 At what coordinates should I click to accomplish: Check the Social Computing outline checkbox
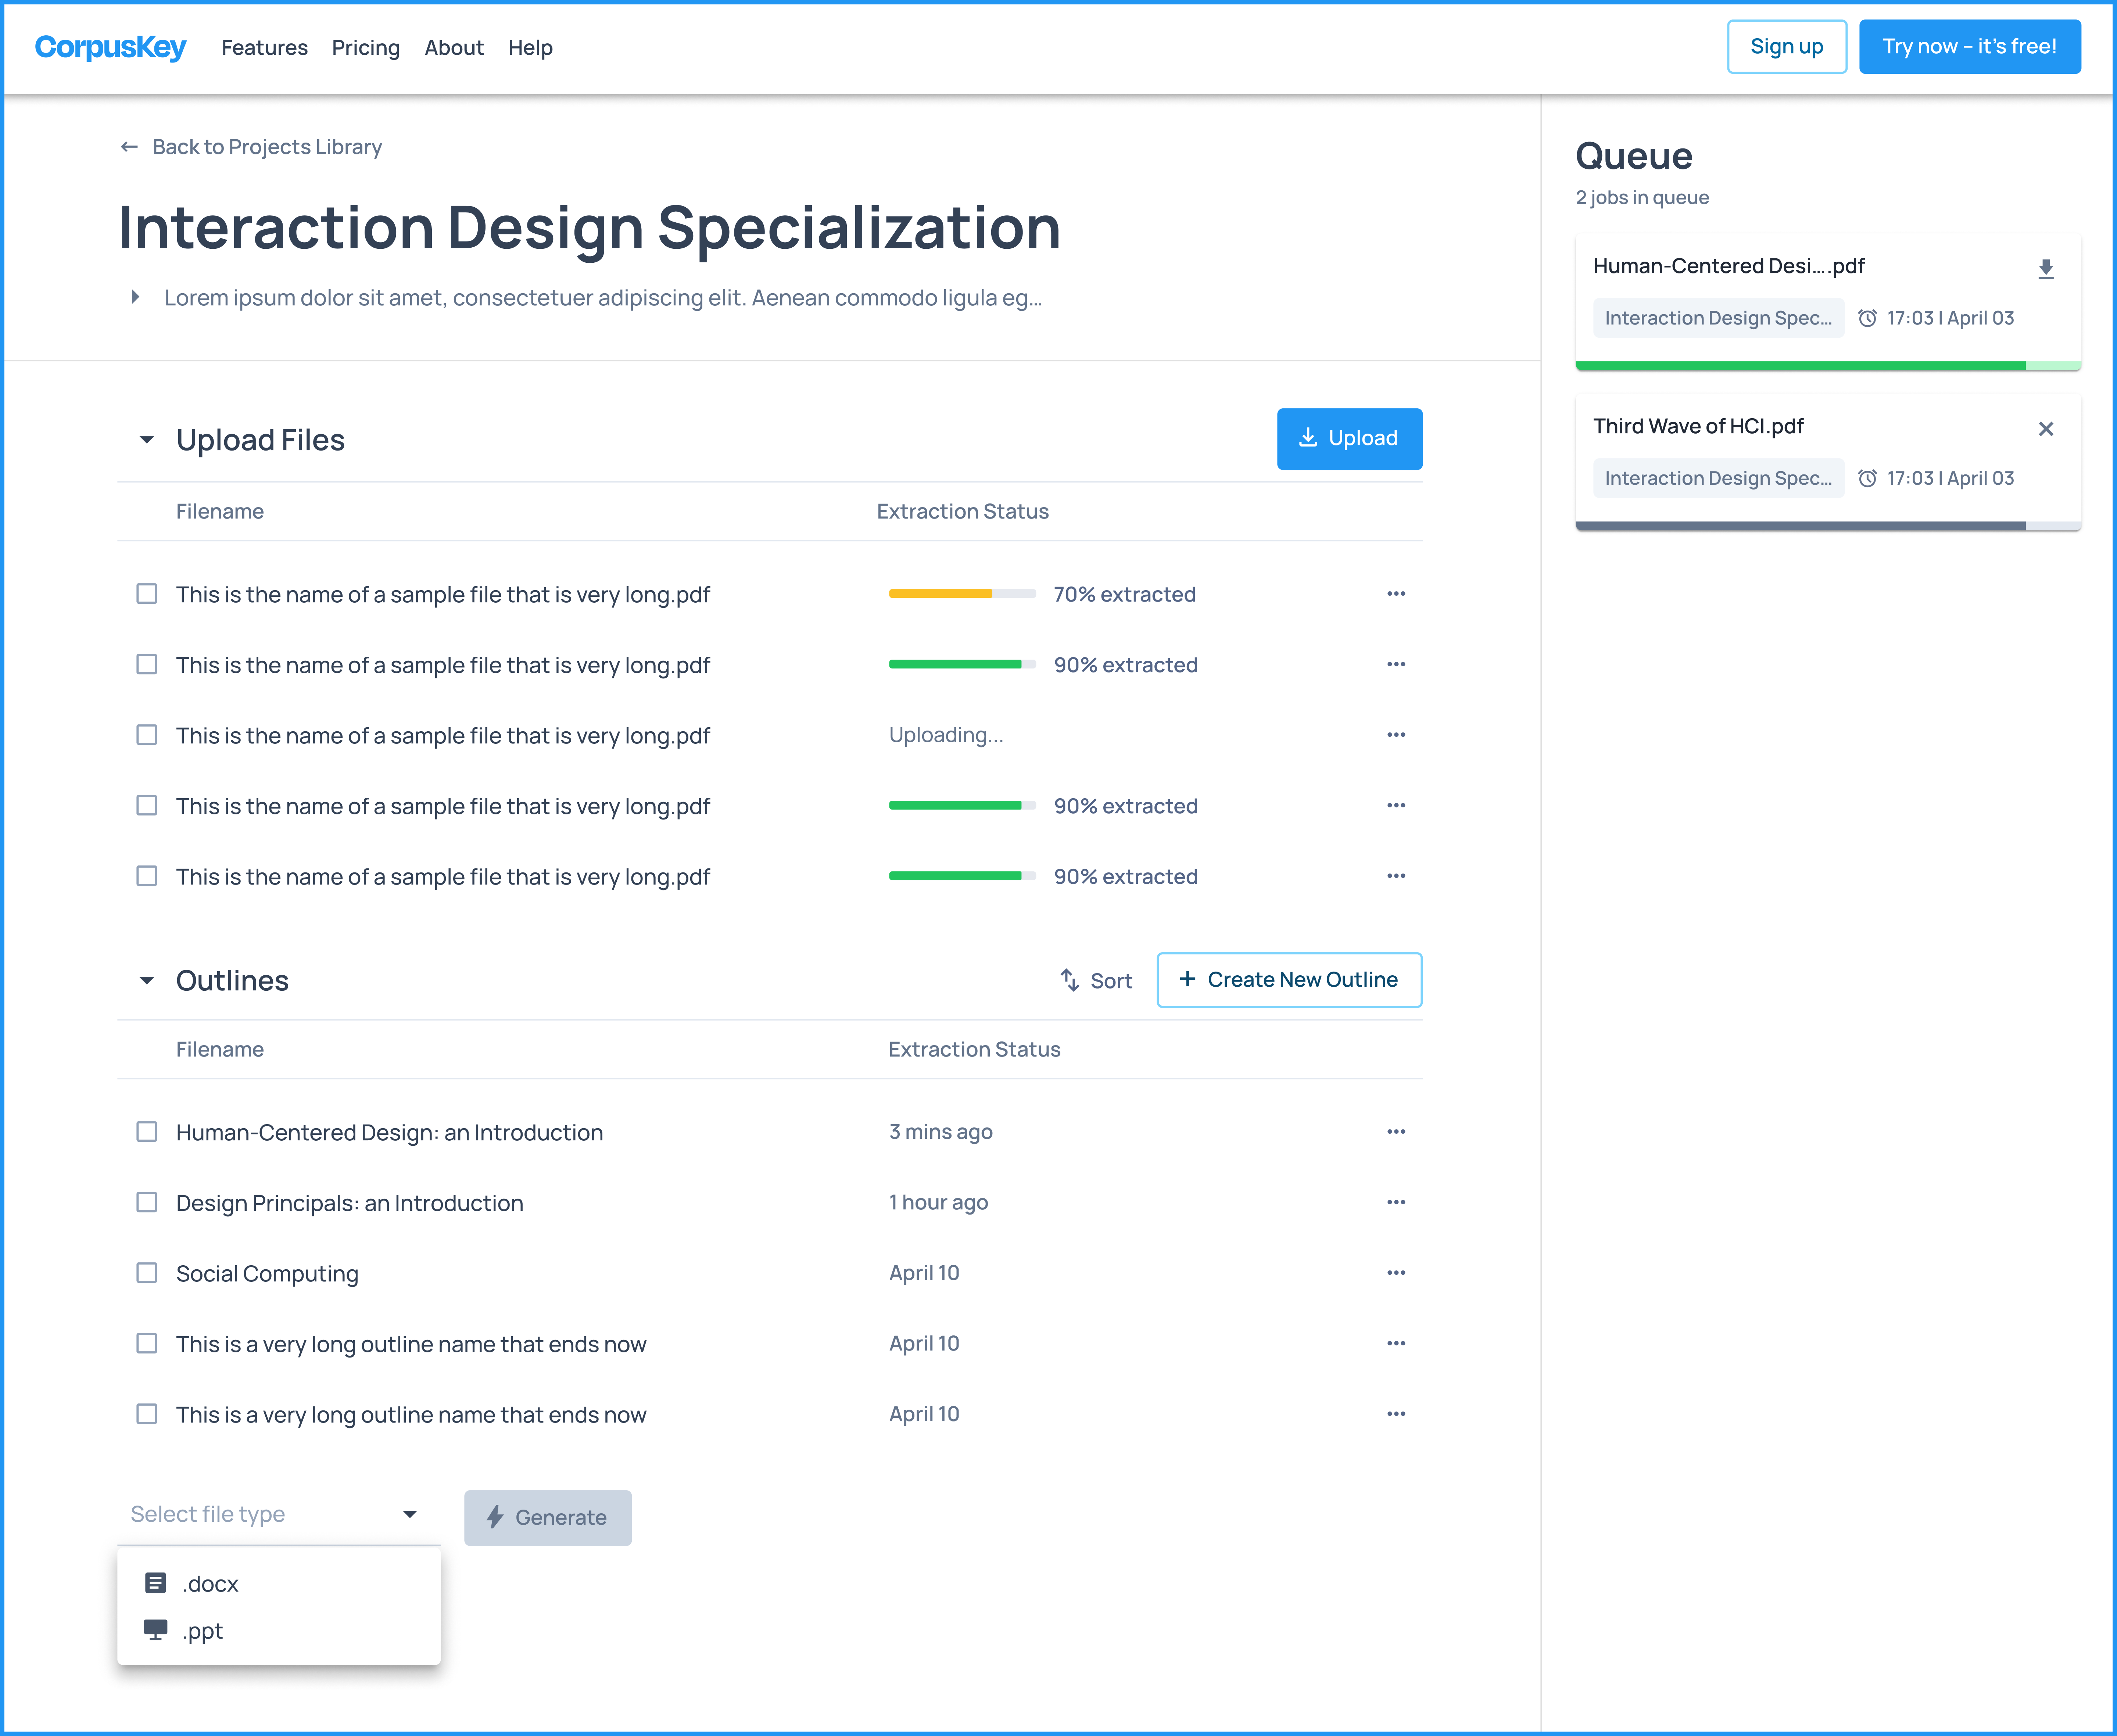tap(147, 1273)
